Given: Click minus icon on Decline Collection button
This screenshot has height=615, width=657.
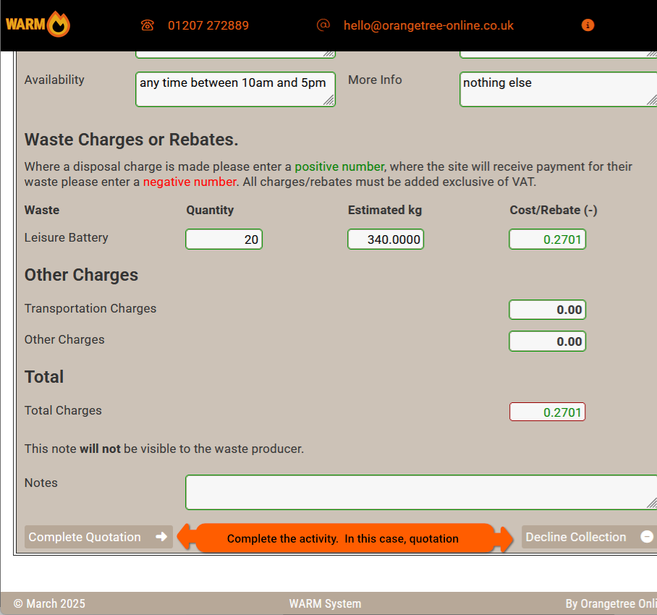Looking at the screenshot, I should 647,537.
